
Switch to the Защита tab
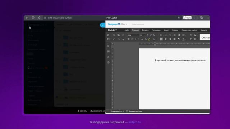[204, 30]
